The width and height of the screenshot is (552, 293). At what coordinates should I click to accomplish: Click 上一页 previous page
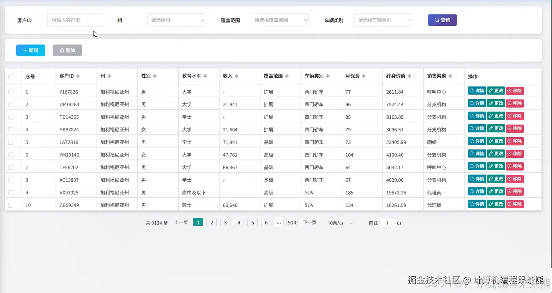(181, 222)
